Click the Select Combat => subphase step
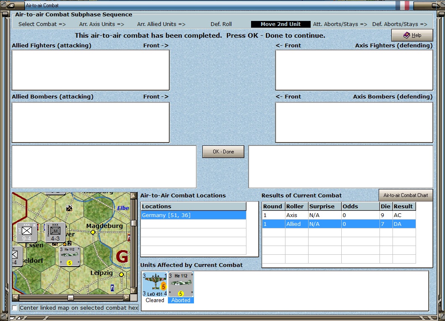 pos(42,24)
